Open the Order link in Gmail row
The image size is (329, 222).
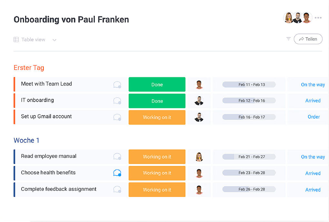tap(314, 117)
